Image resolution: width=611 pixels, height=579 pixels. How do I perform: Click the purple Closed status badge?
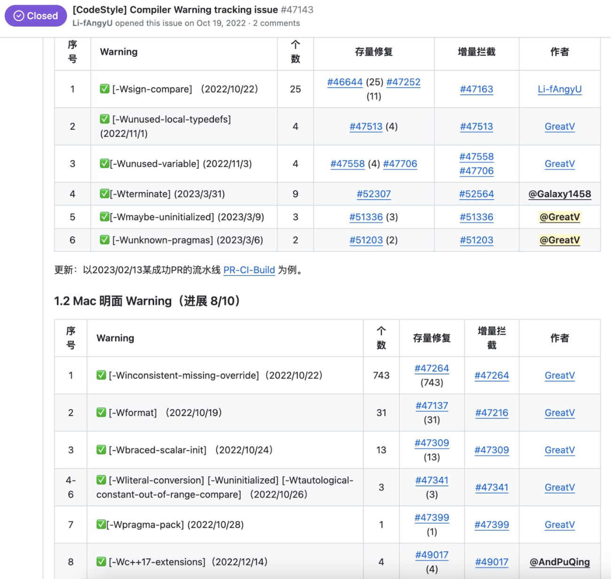(36, 16)
